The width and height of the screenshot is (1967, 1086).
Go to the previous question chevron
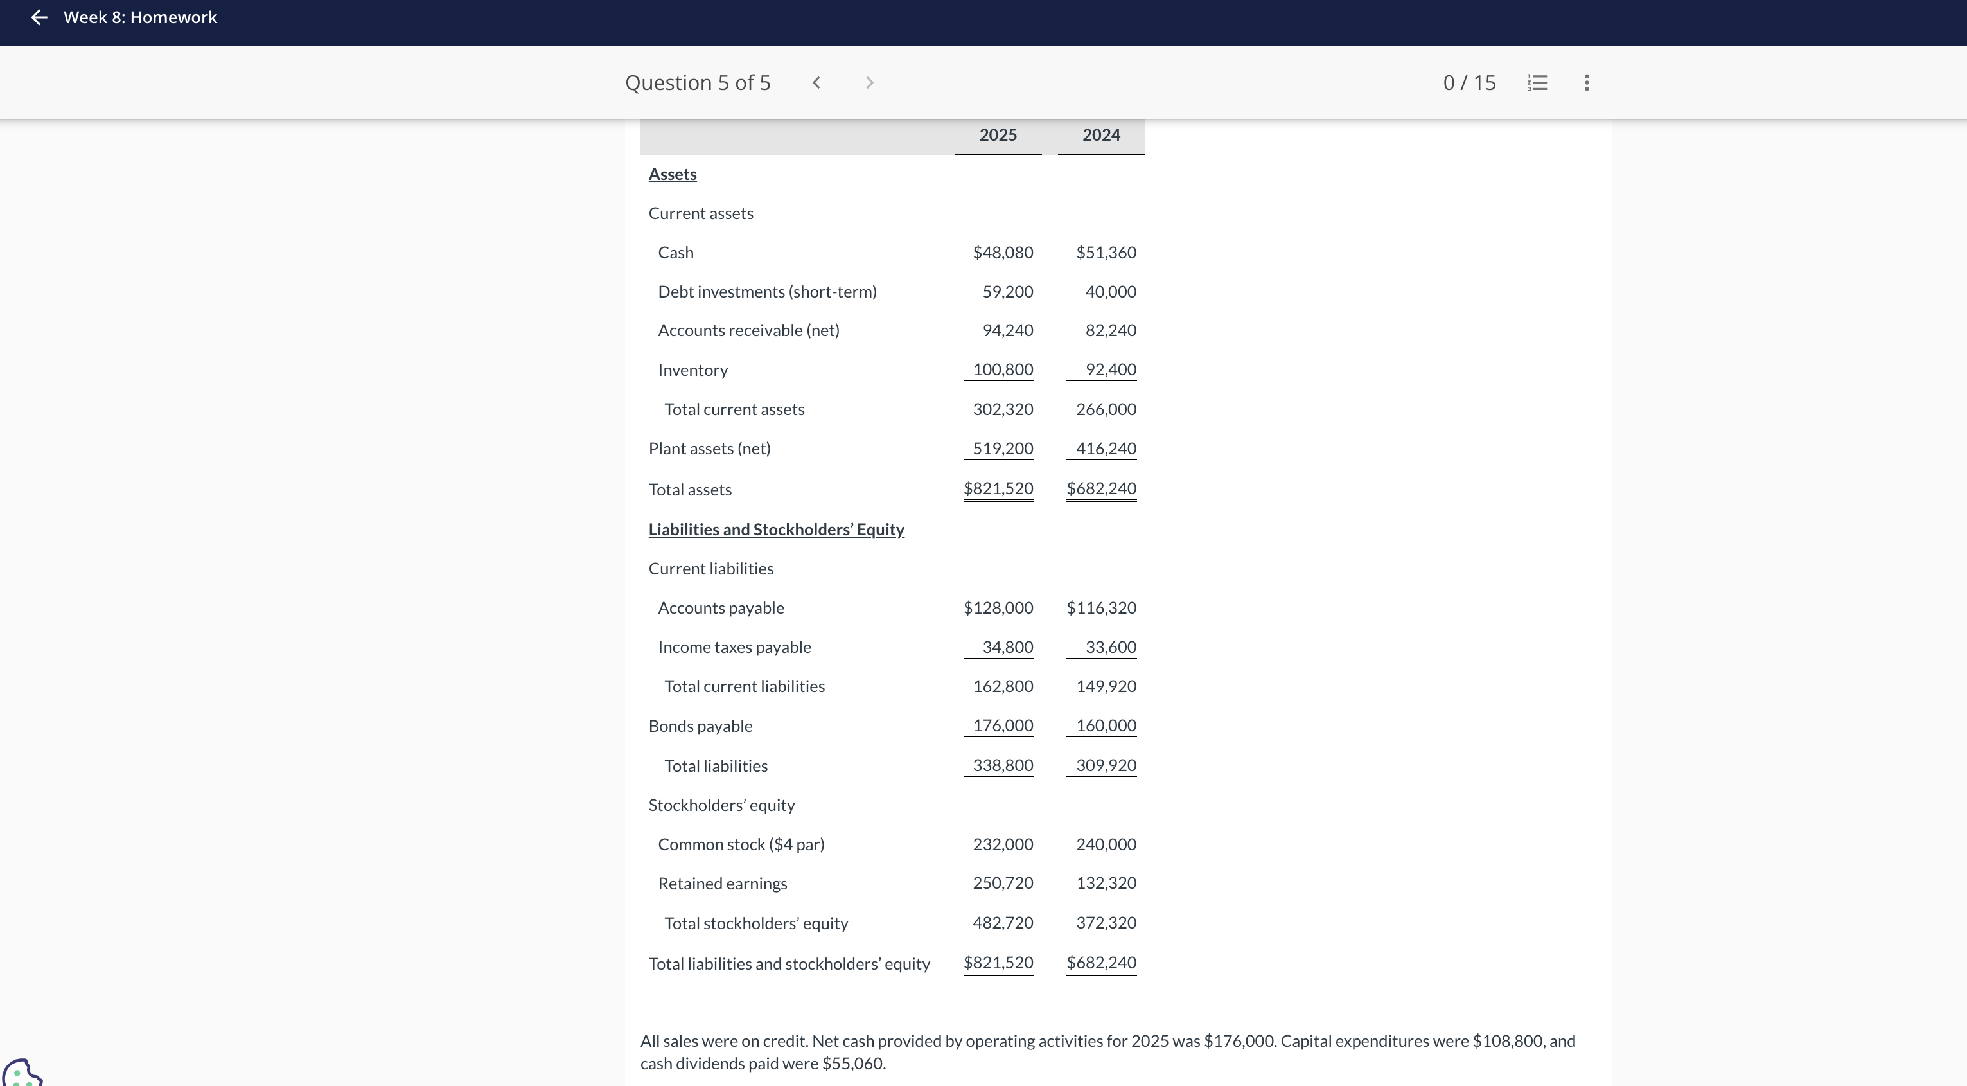point(816,82)
